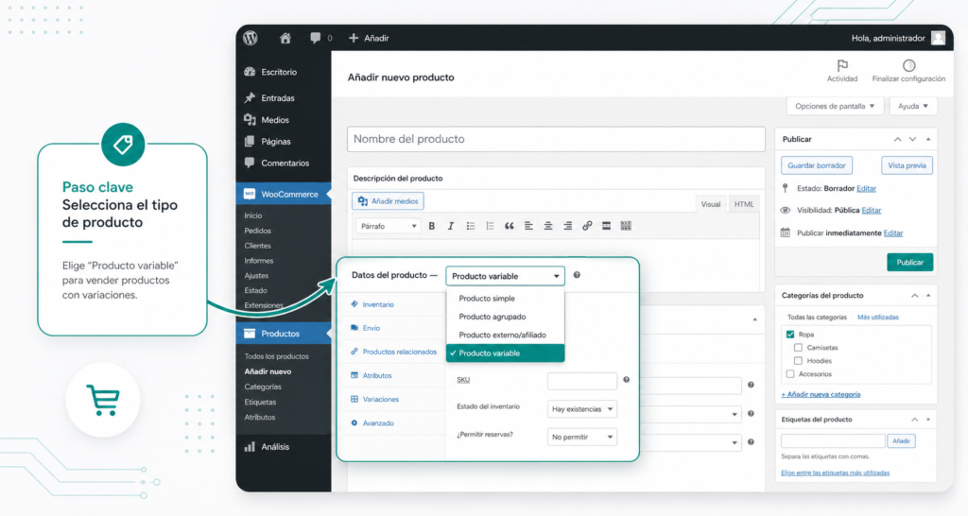Screen dimensions: 968x516
Task: Open the Variaciones product data tab
Action: point(380,400)
